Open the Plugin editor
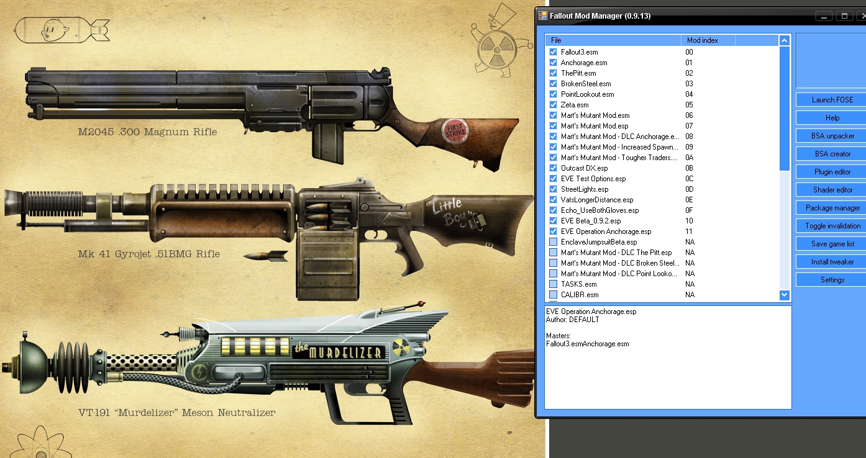This screenshot has height=458, width=866. pyautogui.click(x=832, y=172)
